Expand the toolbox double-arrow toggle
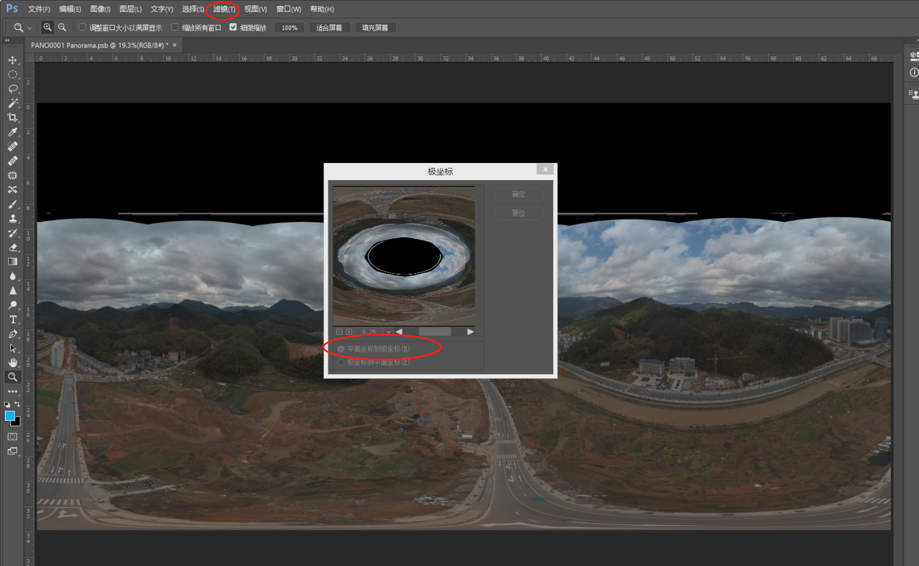 pyautogui.click(x=7, y=40)
